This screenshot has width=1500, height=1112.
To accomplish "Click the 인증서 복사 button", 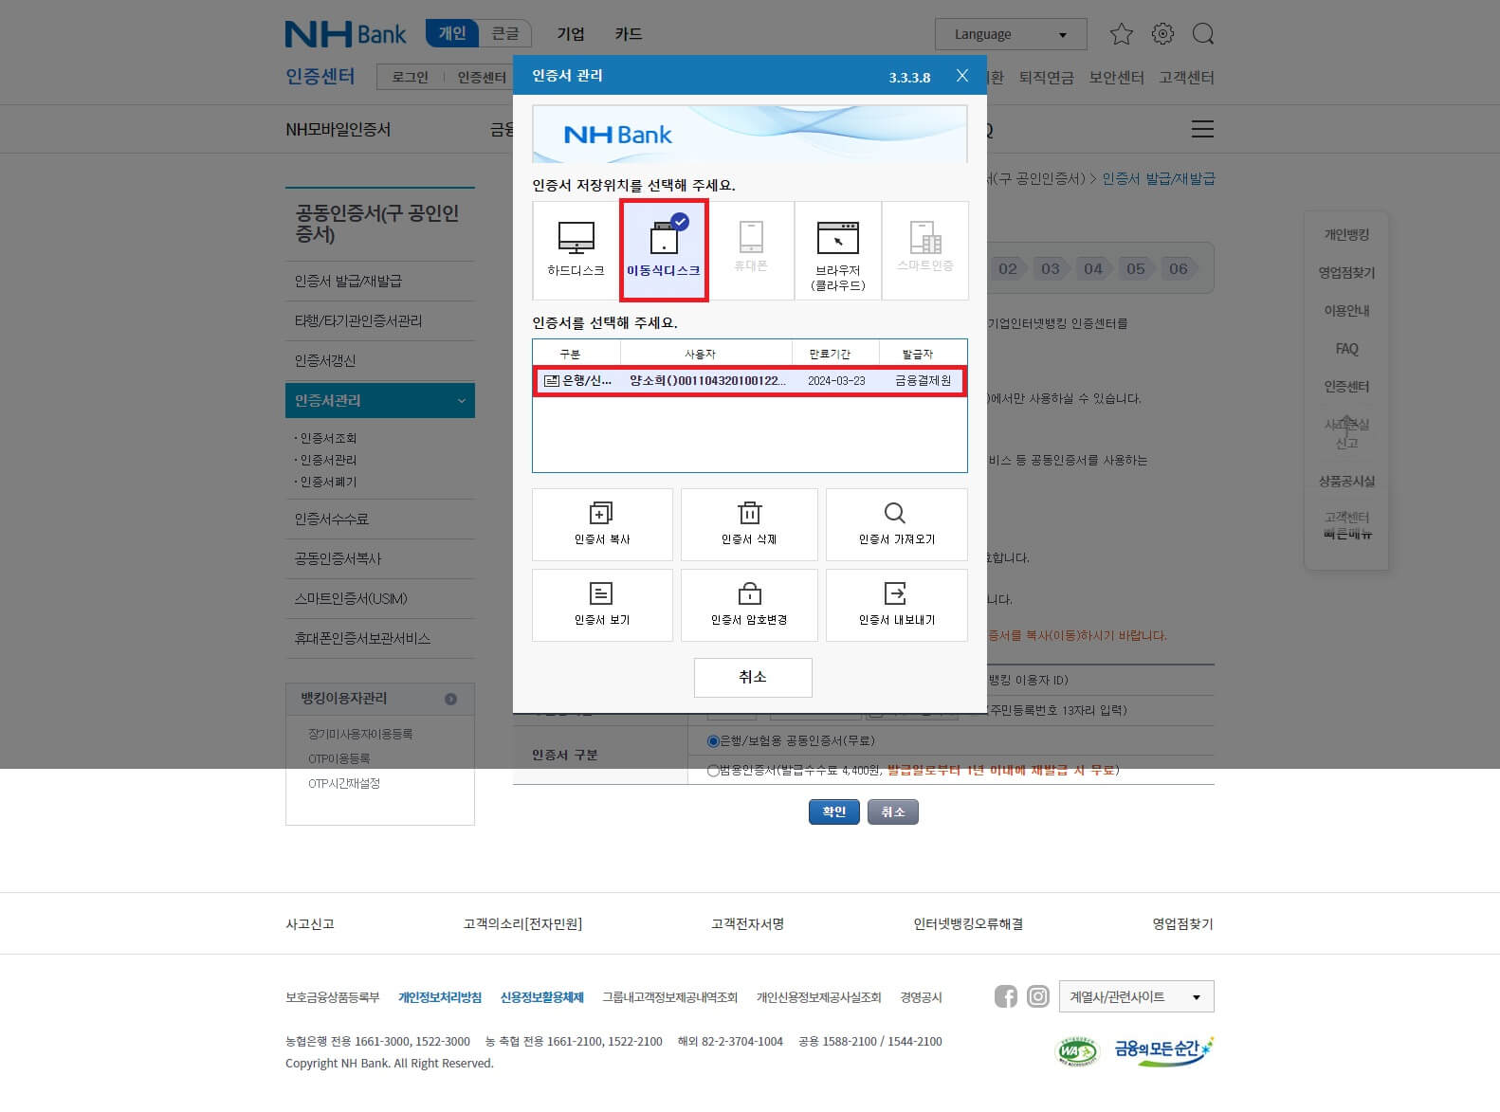I will pyautogui.click(x=602, y=524).
